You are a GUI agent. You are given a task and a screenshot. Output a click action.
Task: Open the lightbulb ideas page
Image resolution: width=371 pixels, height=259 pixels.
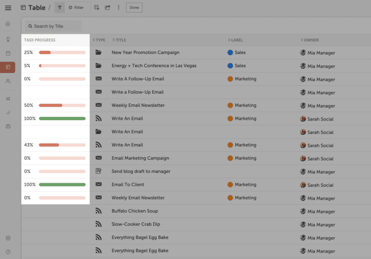coord(8,39)
